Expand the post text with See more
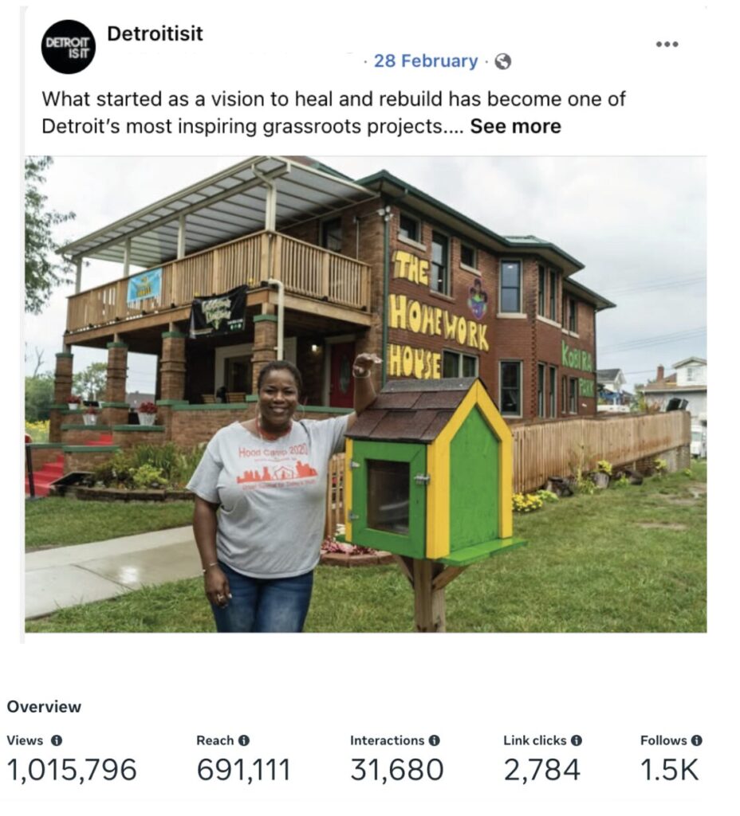 point(515,127)
